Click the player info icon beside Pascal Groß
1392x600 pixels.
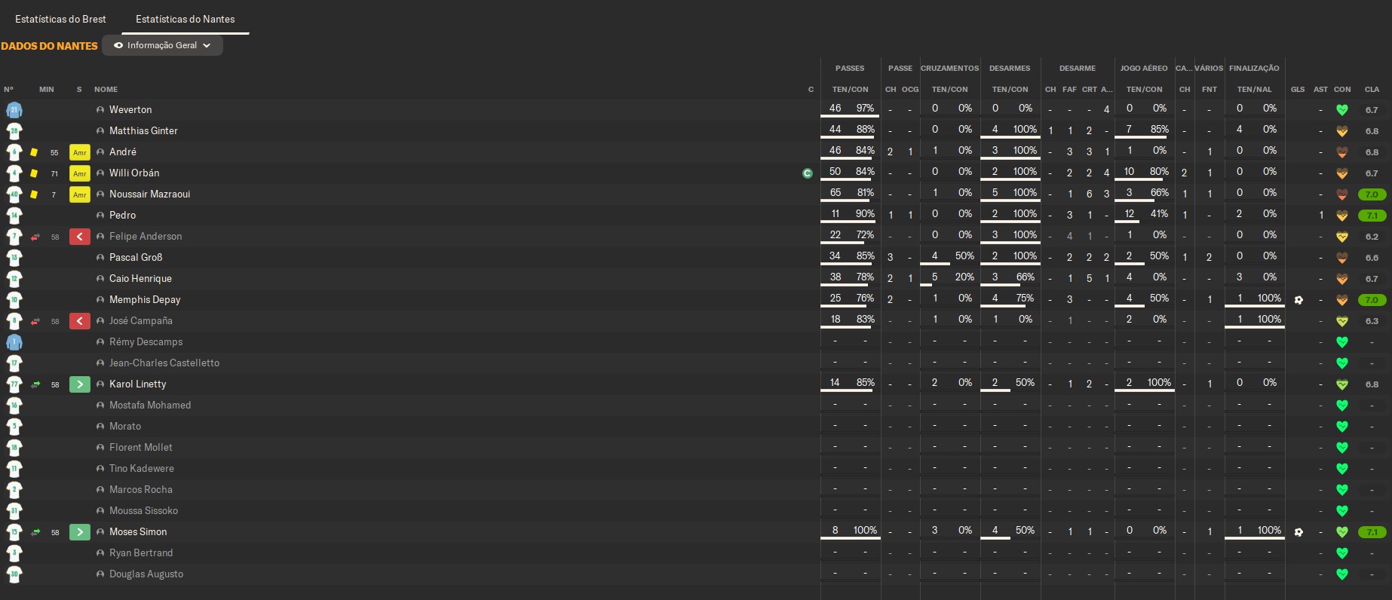point(100,258)
